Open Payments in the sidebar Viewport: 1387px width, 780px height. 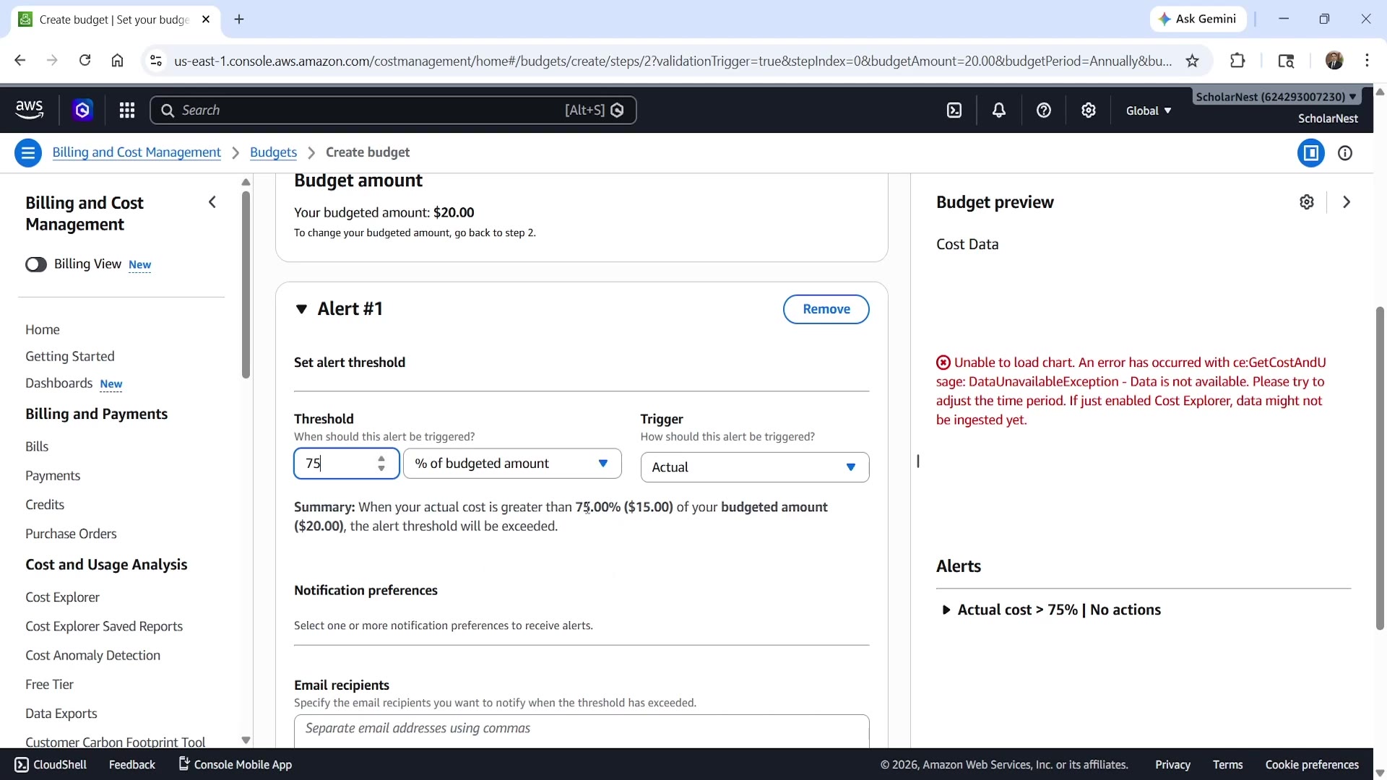(x=53, y=475)
